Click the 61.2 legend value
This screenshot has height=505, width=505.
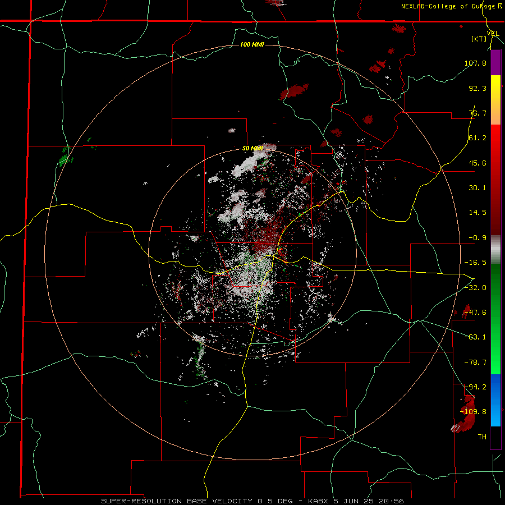click(x=478, y=138)
